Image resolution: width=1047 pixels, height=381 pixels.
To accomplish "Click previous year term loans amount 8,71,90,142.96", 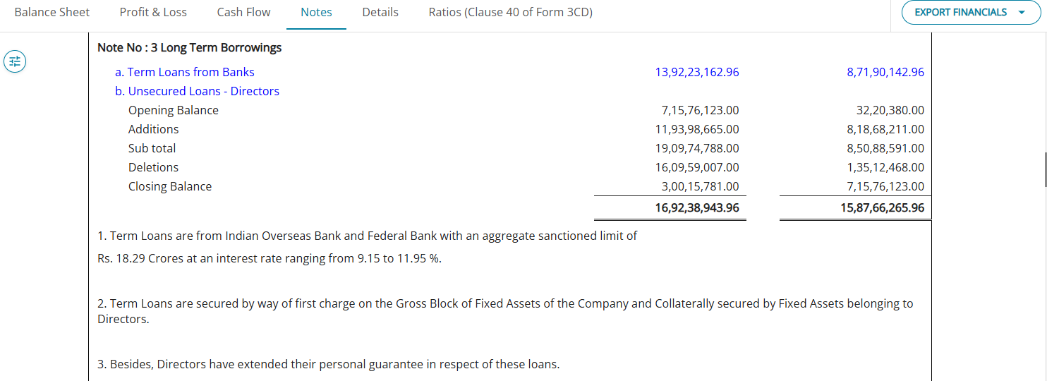I will (885, 72).
